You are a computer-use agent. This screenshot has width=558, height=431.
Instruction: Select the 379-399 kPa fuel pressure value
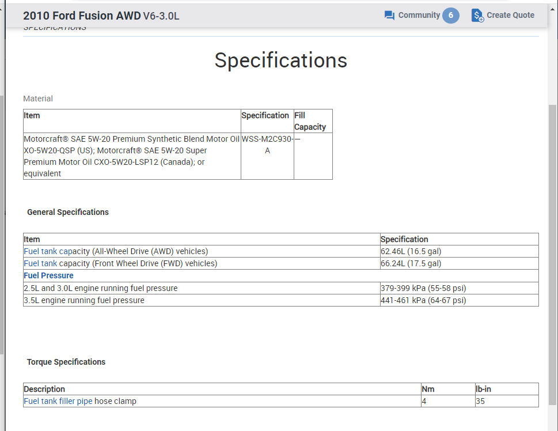(423, 288)
